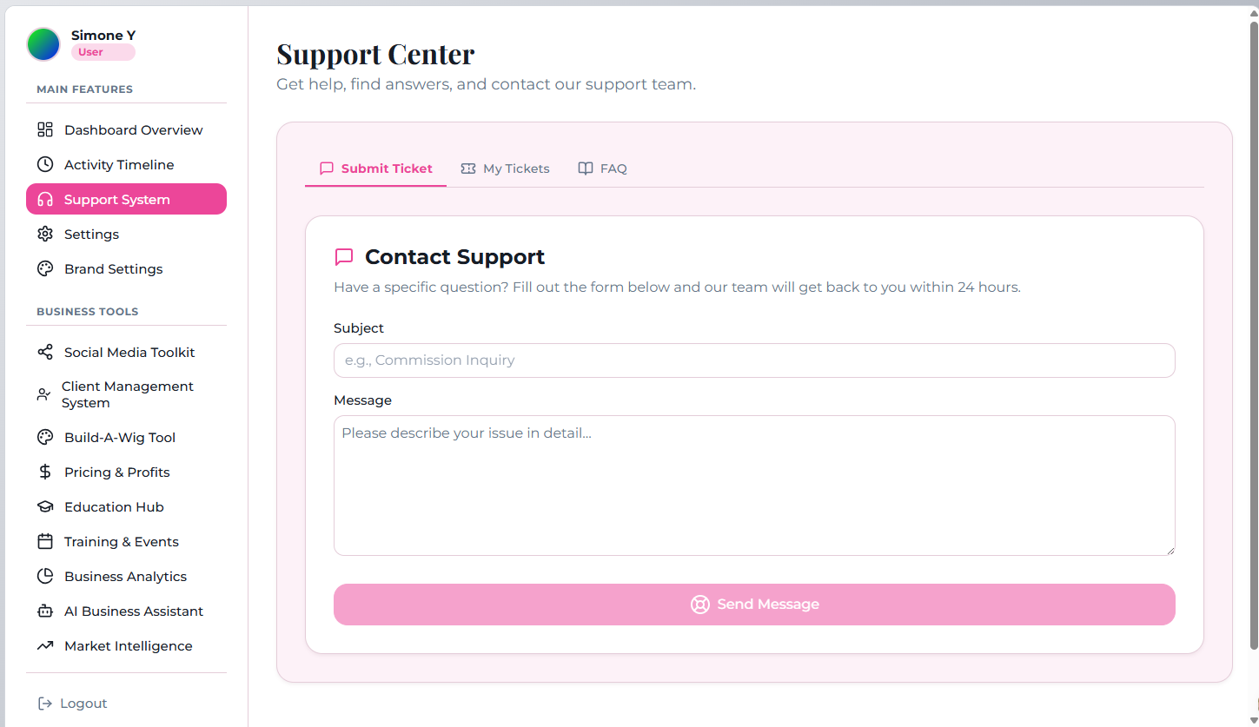Switch to the My Tickets tab

pyautogui.click(x=506, y=169)
